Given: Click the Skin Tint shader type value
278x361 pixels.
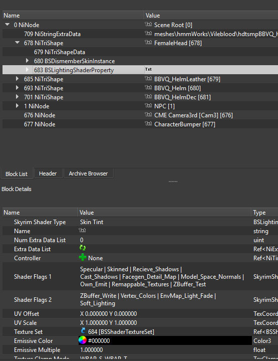Looking at the screenshot, I should point(92,222).
